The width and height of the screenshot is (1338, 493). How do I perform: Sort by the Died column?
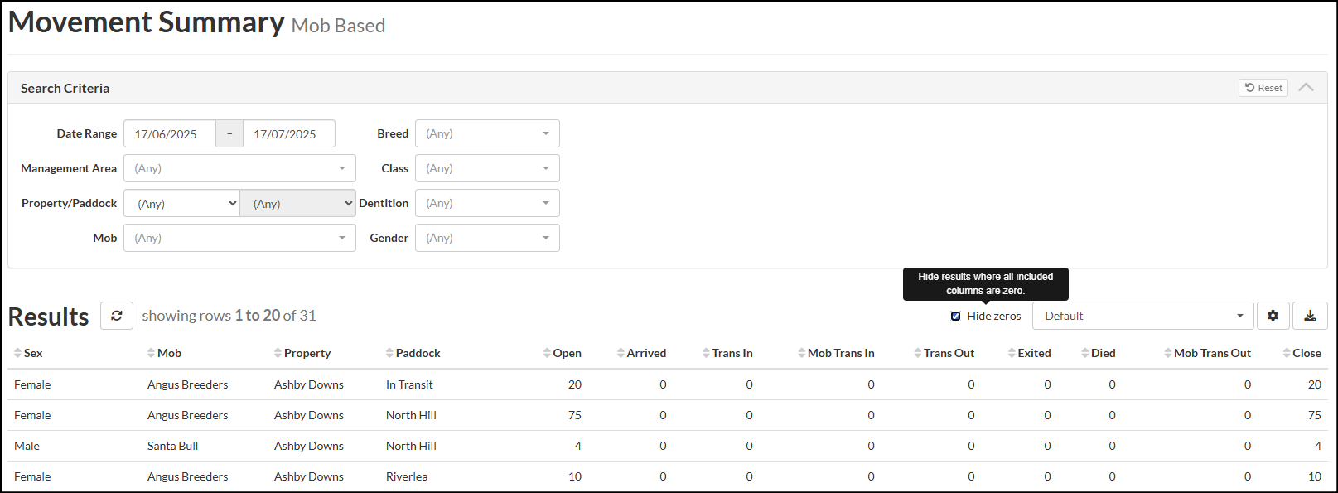[x=1103, y=353]
